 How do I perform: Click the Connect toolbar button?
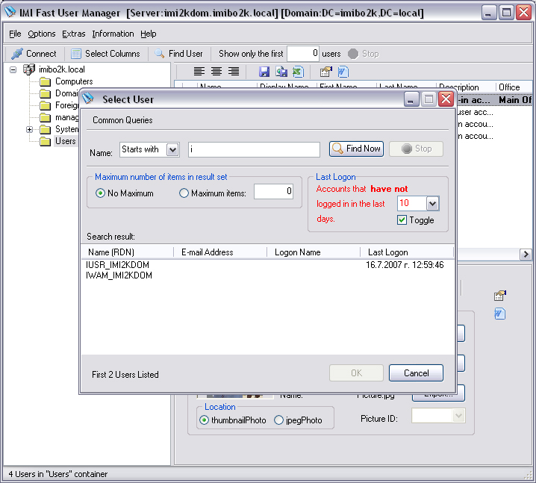(34, 54)
